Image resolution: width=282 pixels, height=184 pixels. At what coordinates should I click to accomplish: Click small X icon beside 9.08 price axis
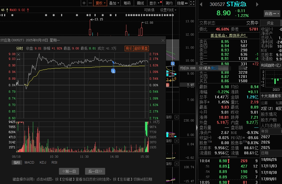[18, 55]
